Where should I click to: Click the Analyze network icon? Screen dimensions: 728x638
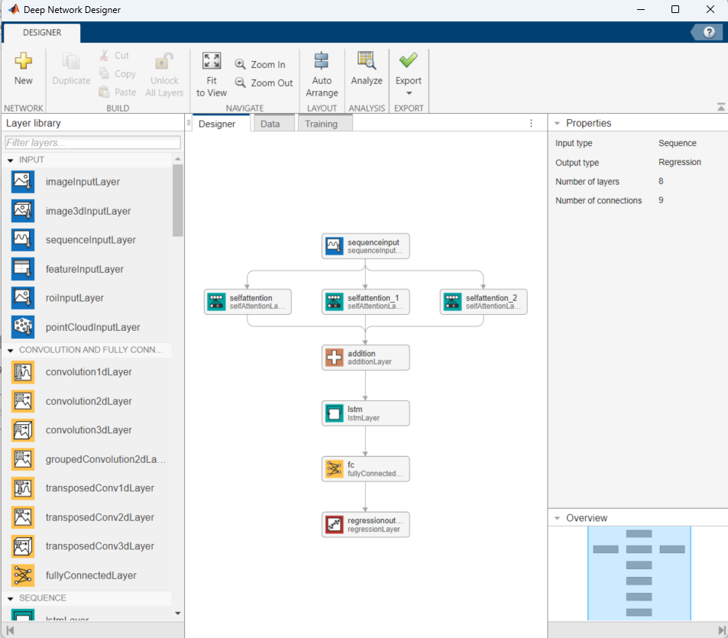tap(367, 60)
